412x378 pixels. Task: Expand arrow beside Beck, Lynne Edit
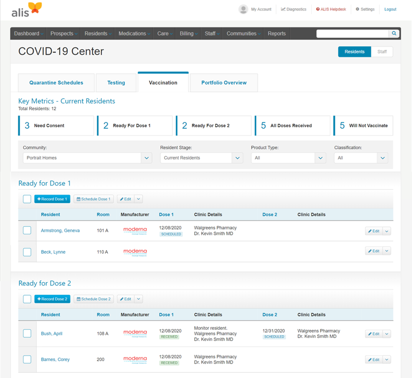(387, 251)
